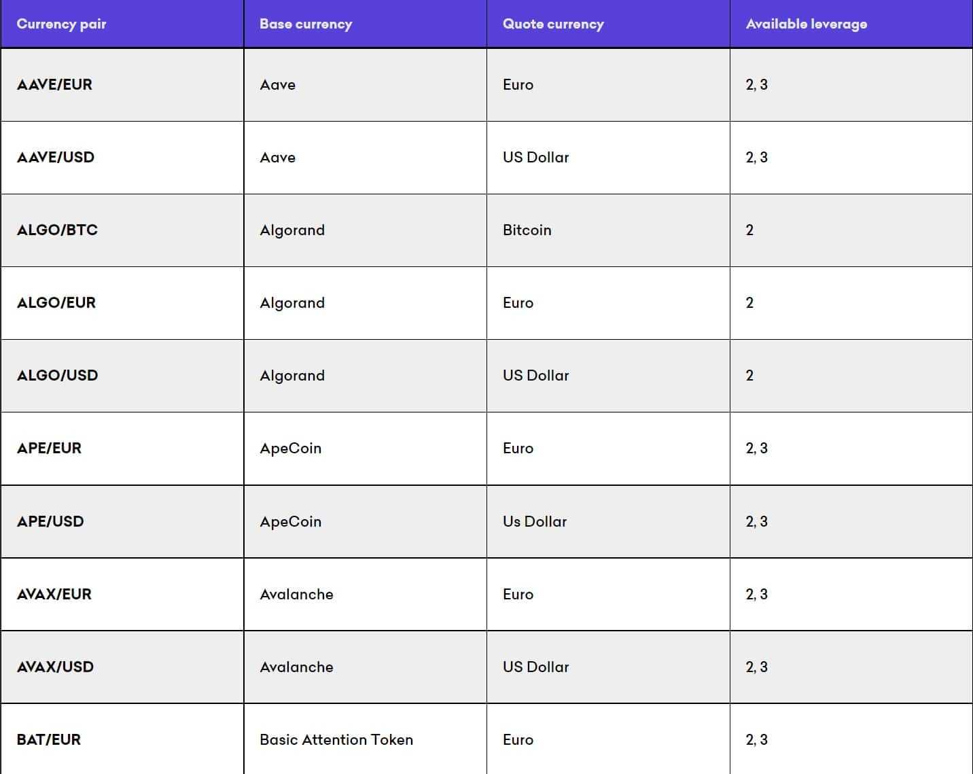Click the ALGO/EUR pair cell
Viewport: 973px width, 774px height.
point(56,303)
